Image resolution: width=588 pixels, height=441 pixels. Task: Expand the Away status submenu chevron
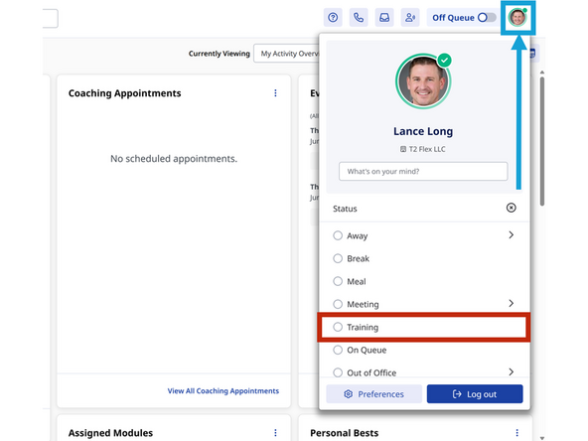[x=511, y=235]
